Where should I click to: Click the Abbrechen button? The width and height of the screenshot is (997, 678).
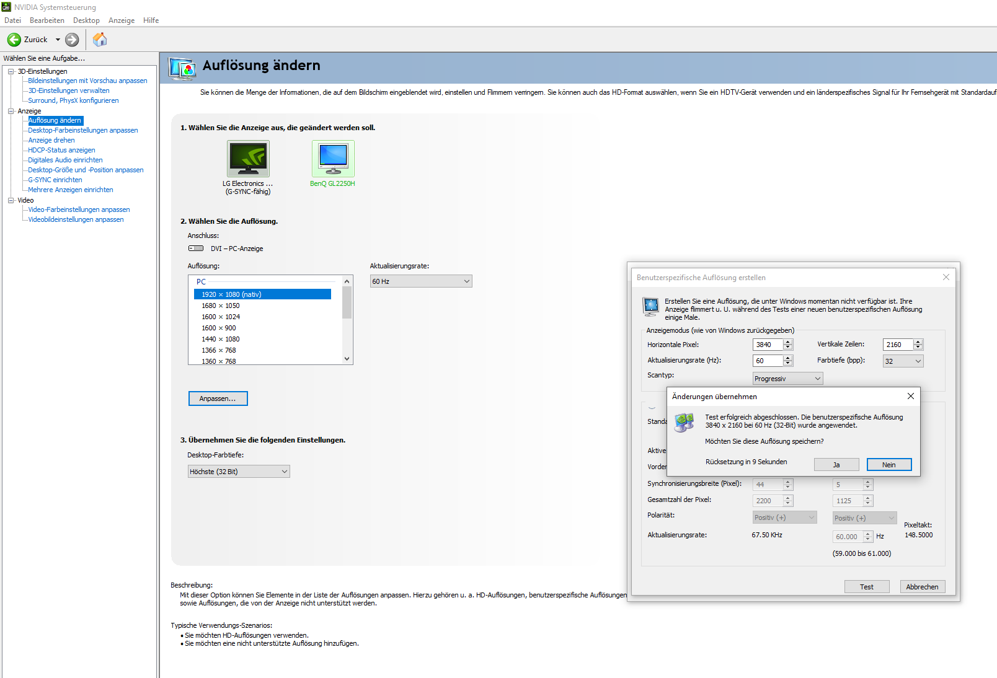[922, 587]
